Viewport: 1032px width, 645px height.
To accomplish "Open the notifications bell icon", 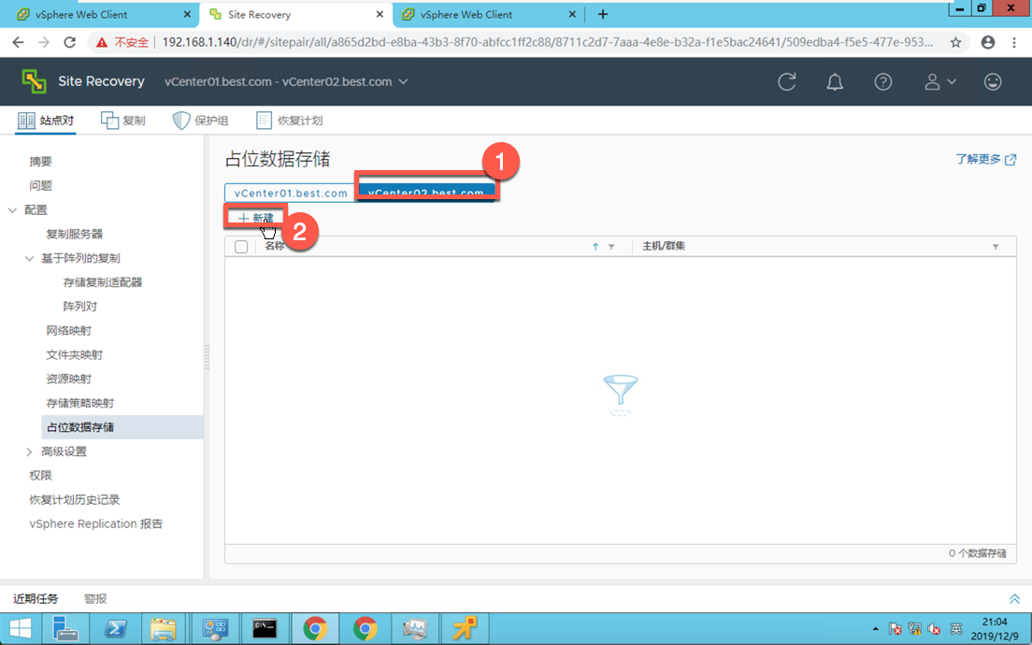I will click(835, 81).
